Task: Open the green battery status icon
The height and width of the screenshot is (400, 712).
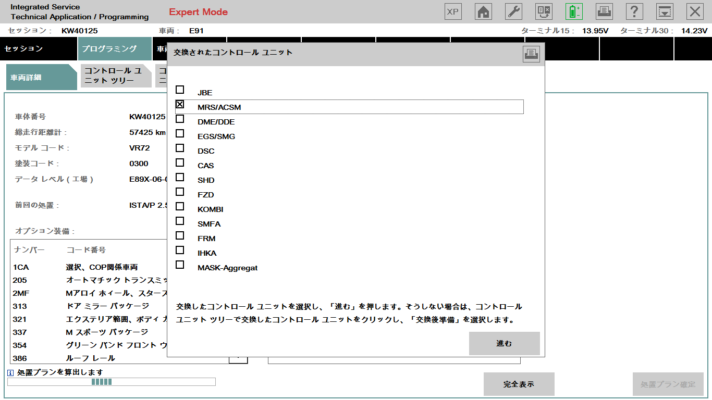Action: (574, 11)
